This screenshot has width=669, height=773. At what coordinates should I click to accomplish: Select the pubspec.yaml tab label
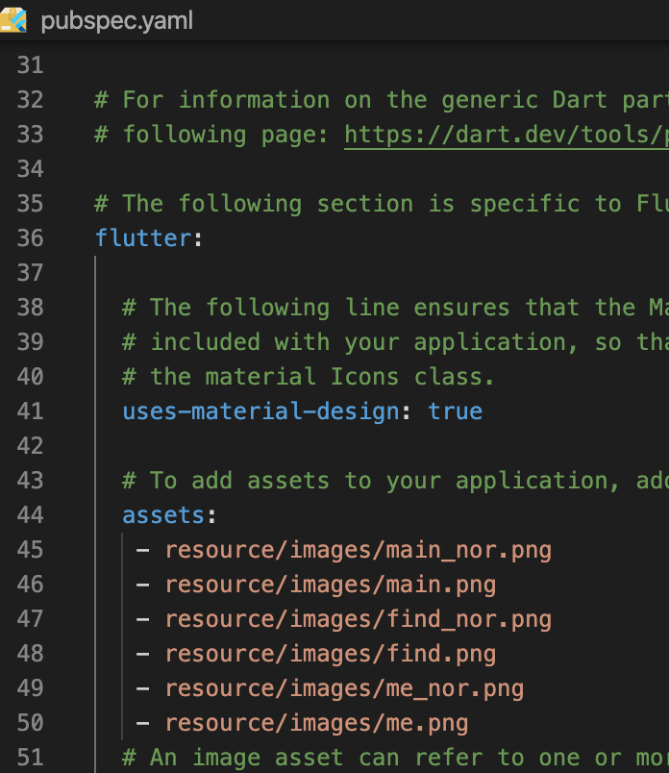pyautogui.click(x=117, y=21)
